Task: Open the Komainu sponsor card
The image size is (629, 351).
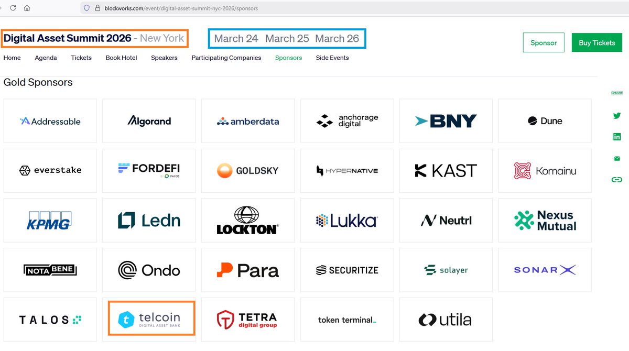Action: pyautogui.click(x=545, y=170)
